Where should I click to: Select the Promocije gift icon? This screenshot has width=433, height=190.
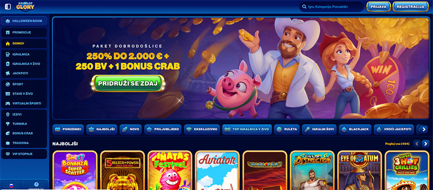coord(8,32)
